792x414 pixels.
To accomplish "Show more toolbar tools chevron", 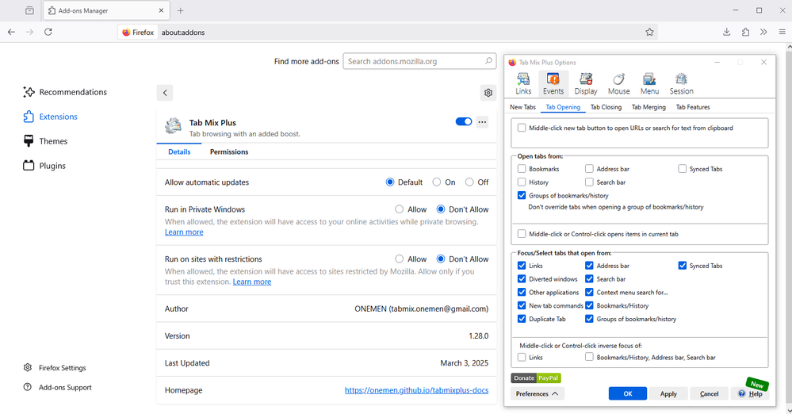I will (x=763, y=32).
